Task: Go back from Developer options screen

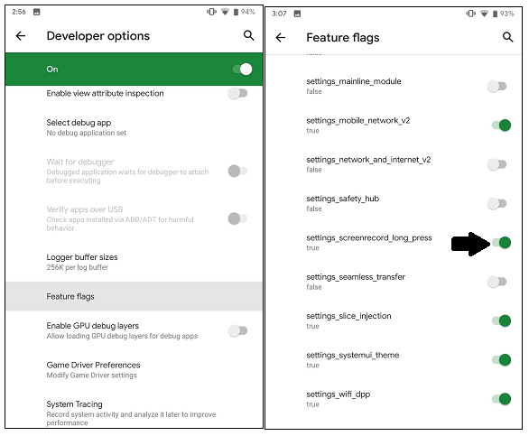Action: pyautogui.click(x=21, y=36)
